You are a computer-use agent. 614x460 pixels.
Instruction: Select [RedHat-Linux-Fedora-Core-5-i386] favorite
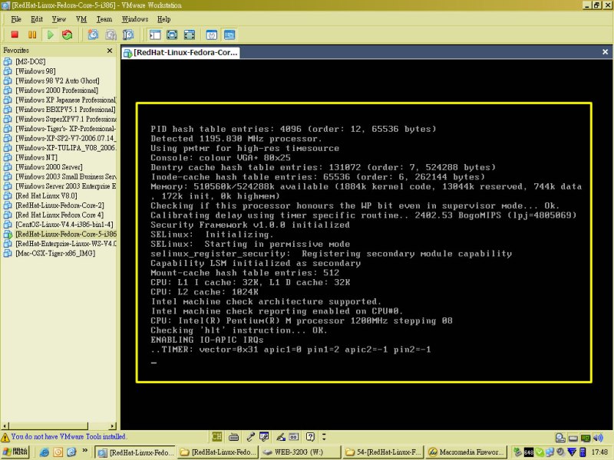click(x=60, y=234)
